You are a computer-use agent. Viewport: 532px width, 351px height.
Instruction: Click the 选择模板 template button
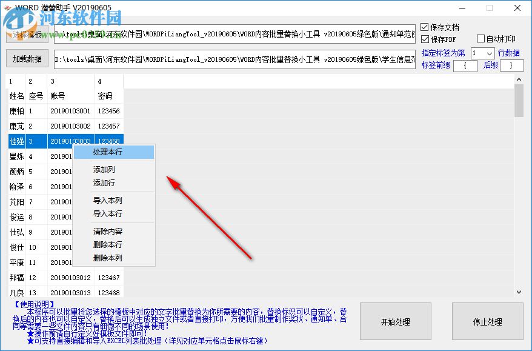coord(26,33)
